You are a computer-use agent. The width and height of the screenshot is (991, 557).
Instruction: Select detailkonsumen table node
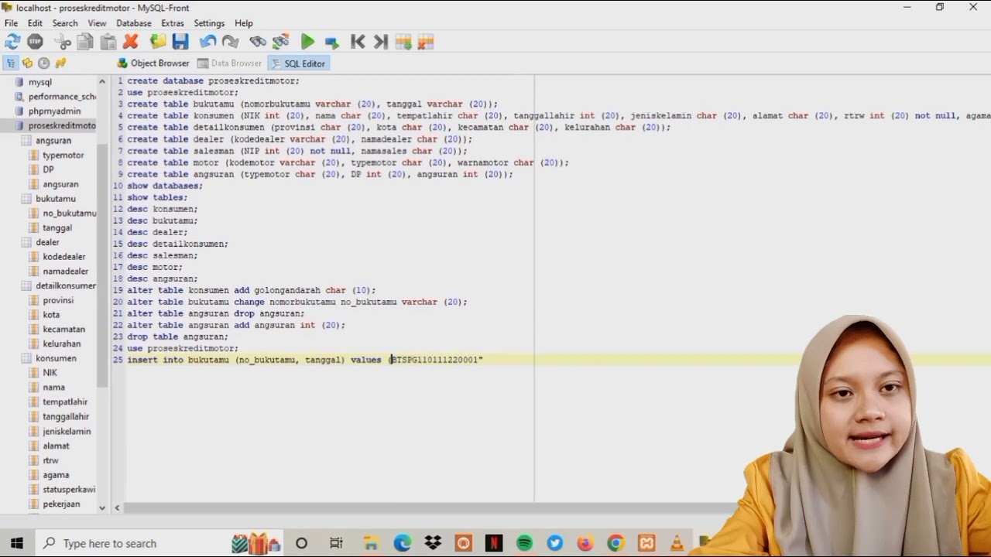[x=66, y=286]
